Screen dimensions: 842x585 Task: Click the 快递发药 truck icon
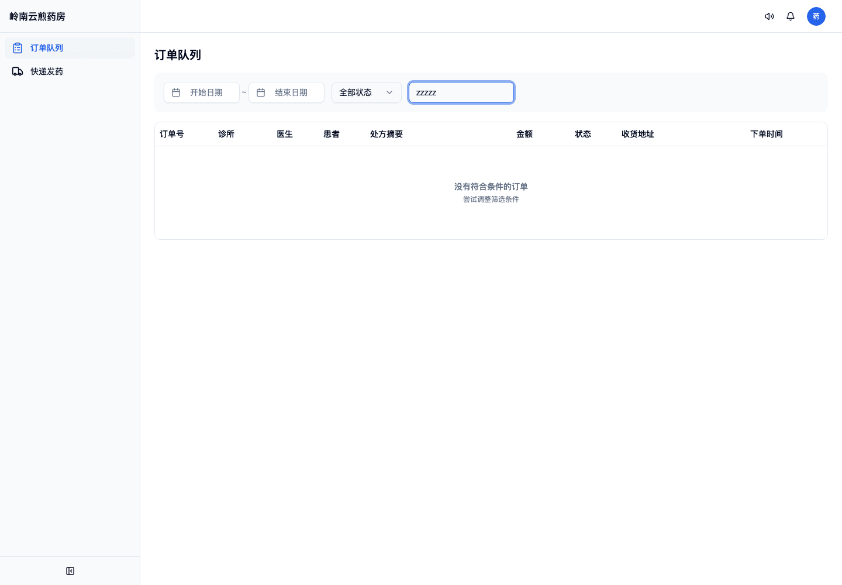pos(18,71)
